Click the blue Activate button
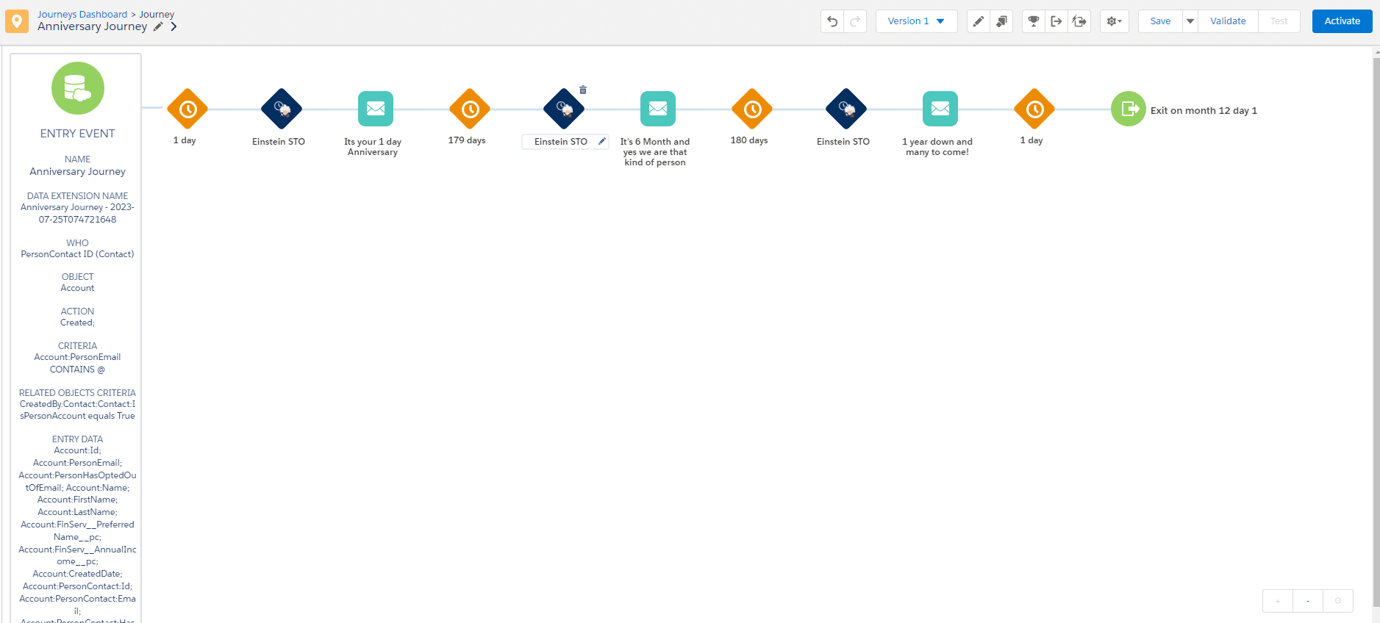 coord(1342,21)
